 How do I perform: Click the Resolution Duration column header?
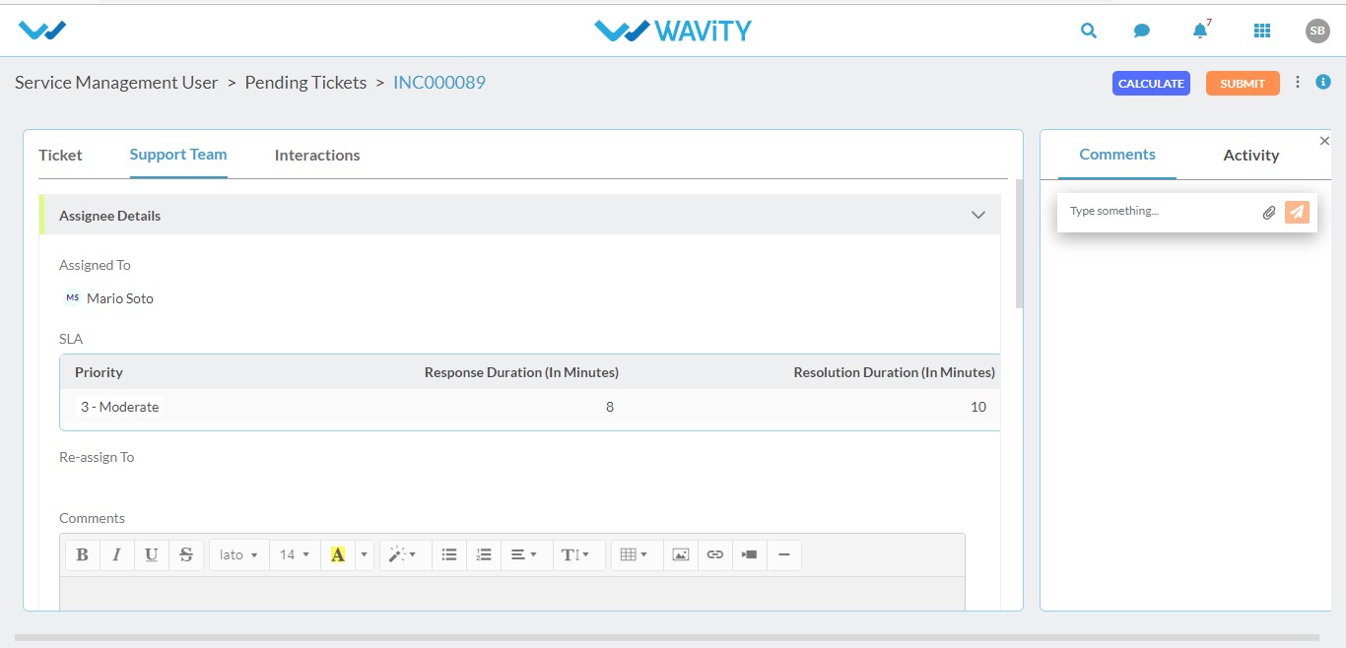pos(895,372)
